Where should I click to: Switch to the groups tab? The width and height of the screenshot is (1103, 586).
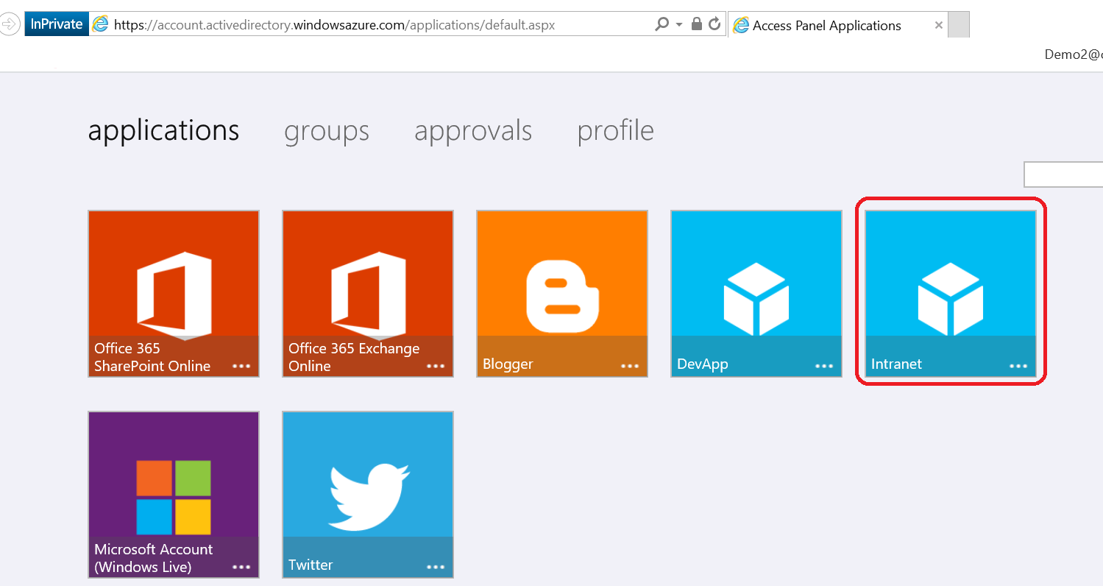(327, 131)
